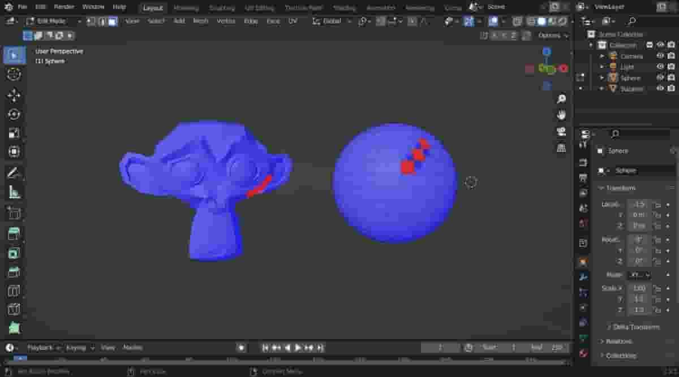Open the Scene properties tab icon
Image resolution: width=679 pixels, height=377 pixels.
coord(583,208)
